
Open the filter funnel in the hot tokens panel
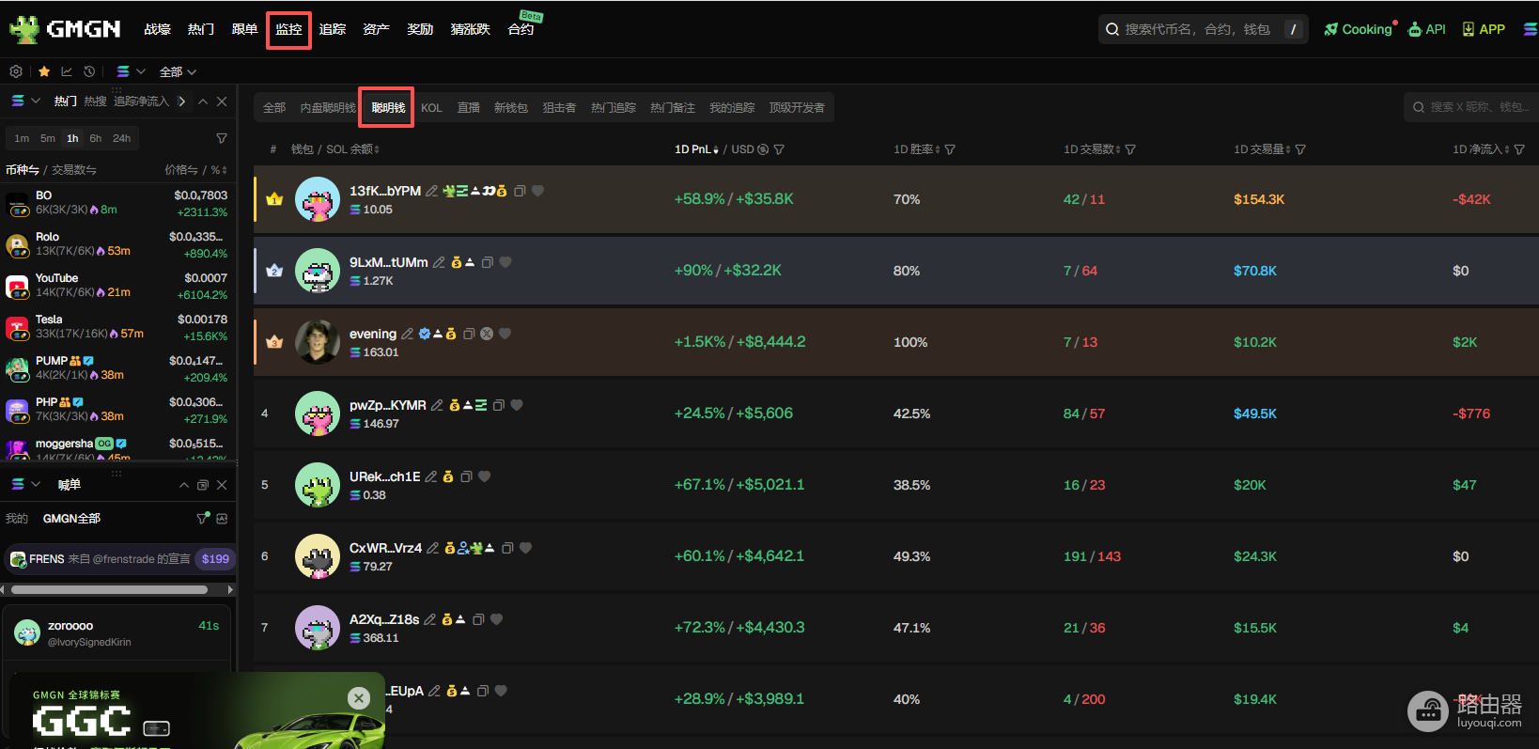pos(222,138)
